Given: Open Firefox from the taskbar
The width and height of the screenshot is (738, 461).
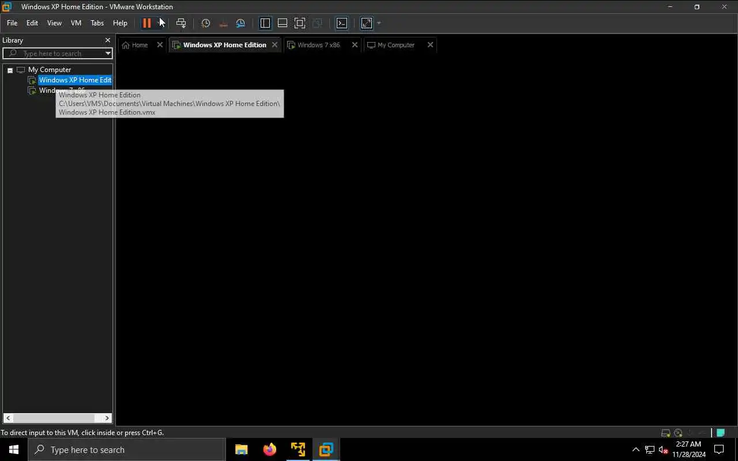Looking at the screenshot, I should tap(270, 449).
